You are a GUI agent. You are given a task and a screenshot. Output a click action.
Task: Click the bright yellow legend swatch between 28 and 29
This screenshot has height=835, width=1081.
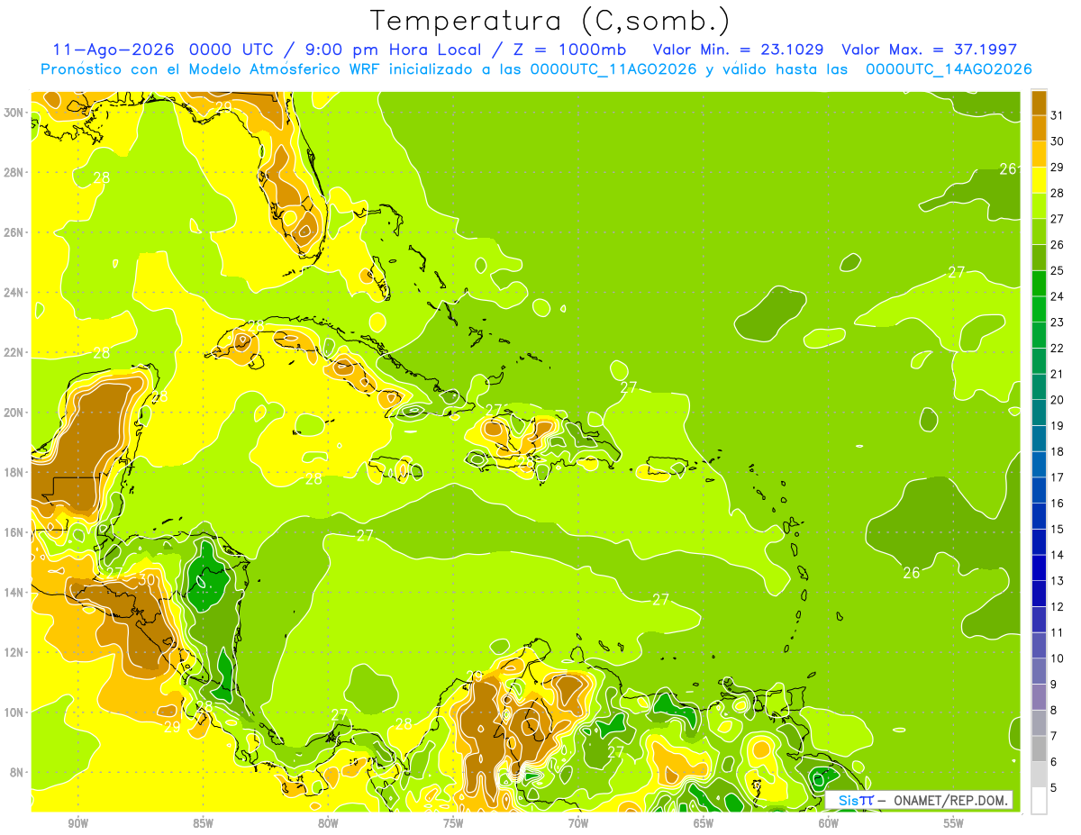[1039, 179]
